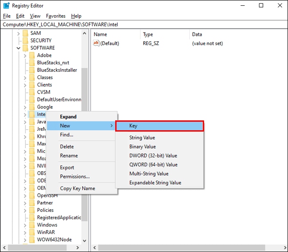Expand the Google key
The width and height of the screenshot is (288, 252).
[x=25, y=107]
